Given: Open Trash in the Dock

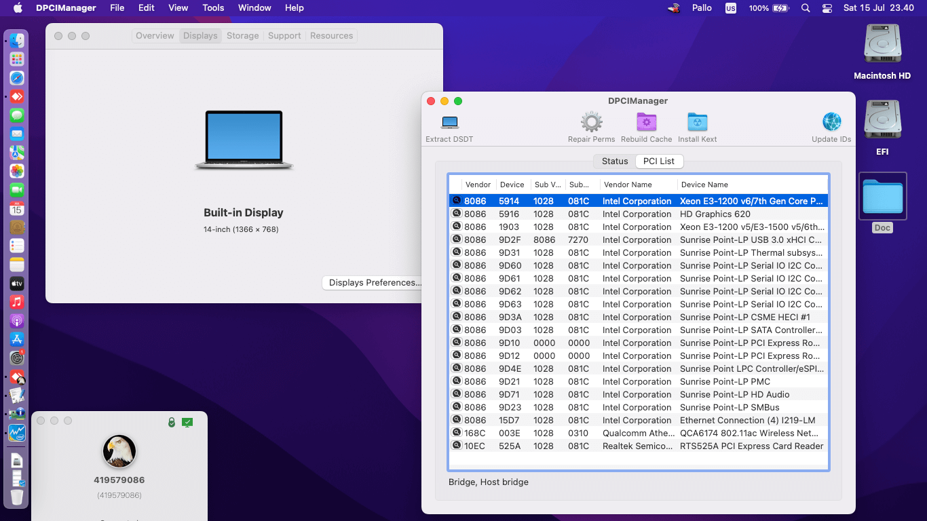Looking at the screenshot, I should tap(17, 497).
